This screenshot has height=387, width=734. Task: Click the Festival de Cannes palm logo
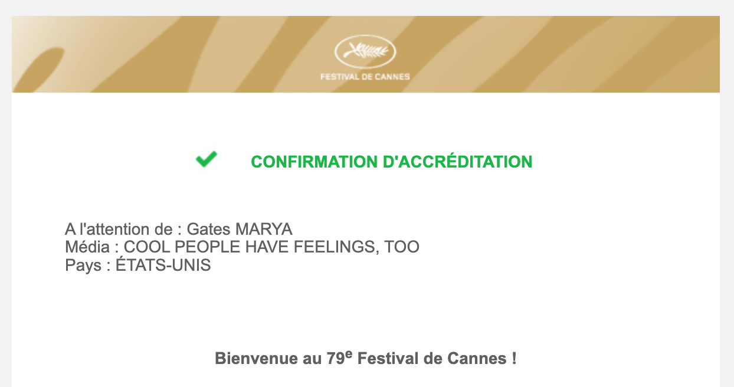[x=365, y=52]
